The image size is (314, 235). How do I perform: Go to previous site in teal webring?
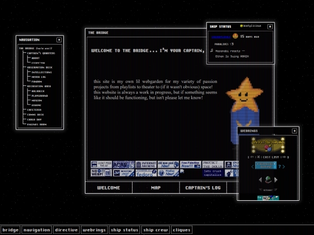(x=252, y=167)
